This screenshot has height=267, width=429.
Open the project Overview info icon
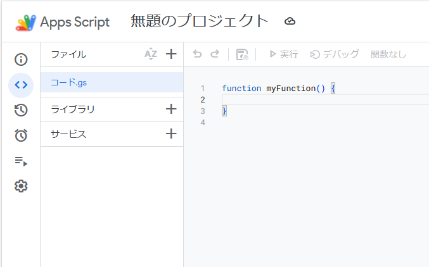coord(21,59)
